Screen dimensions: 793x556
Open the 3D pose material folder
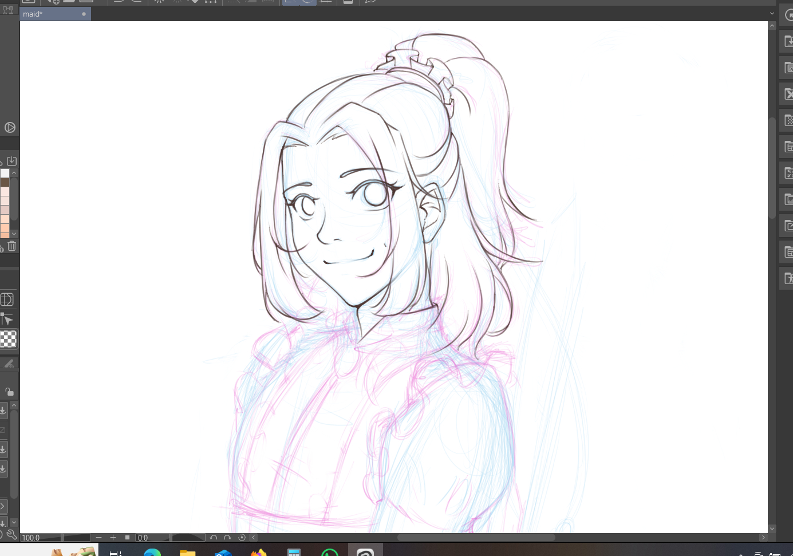pyautogui.click(x=788, y=279)
